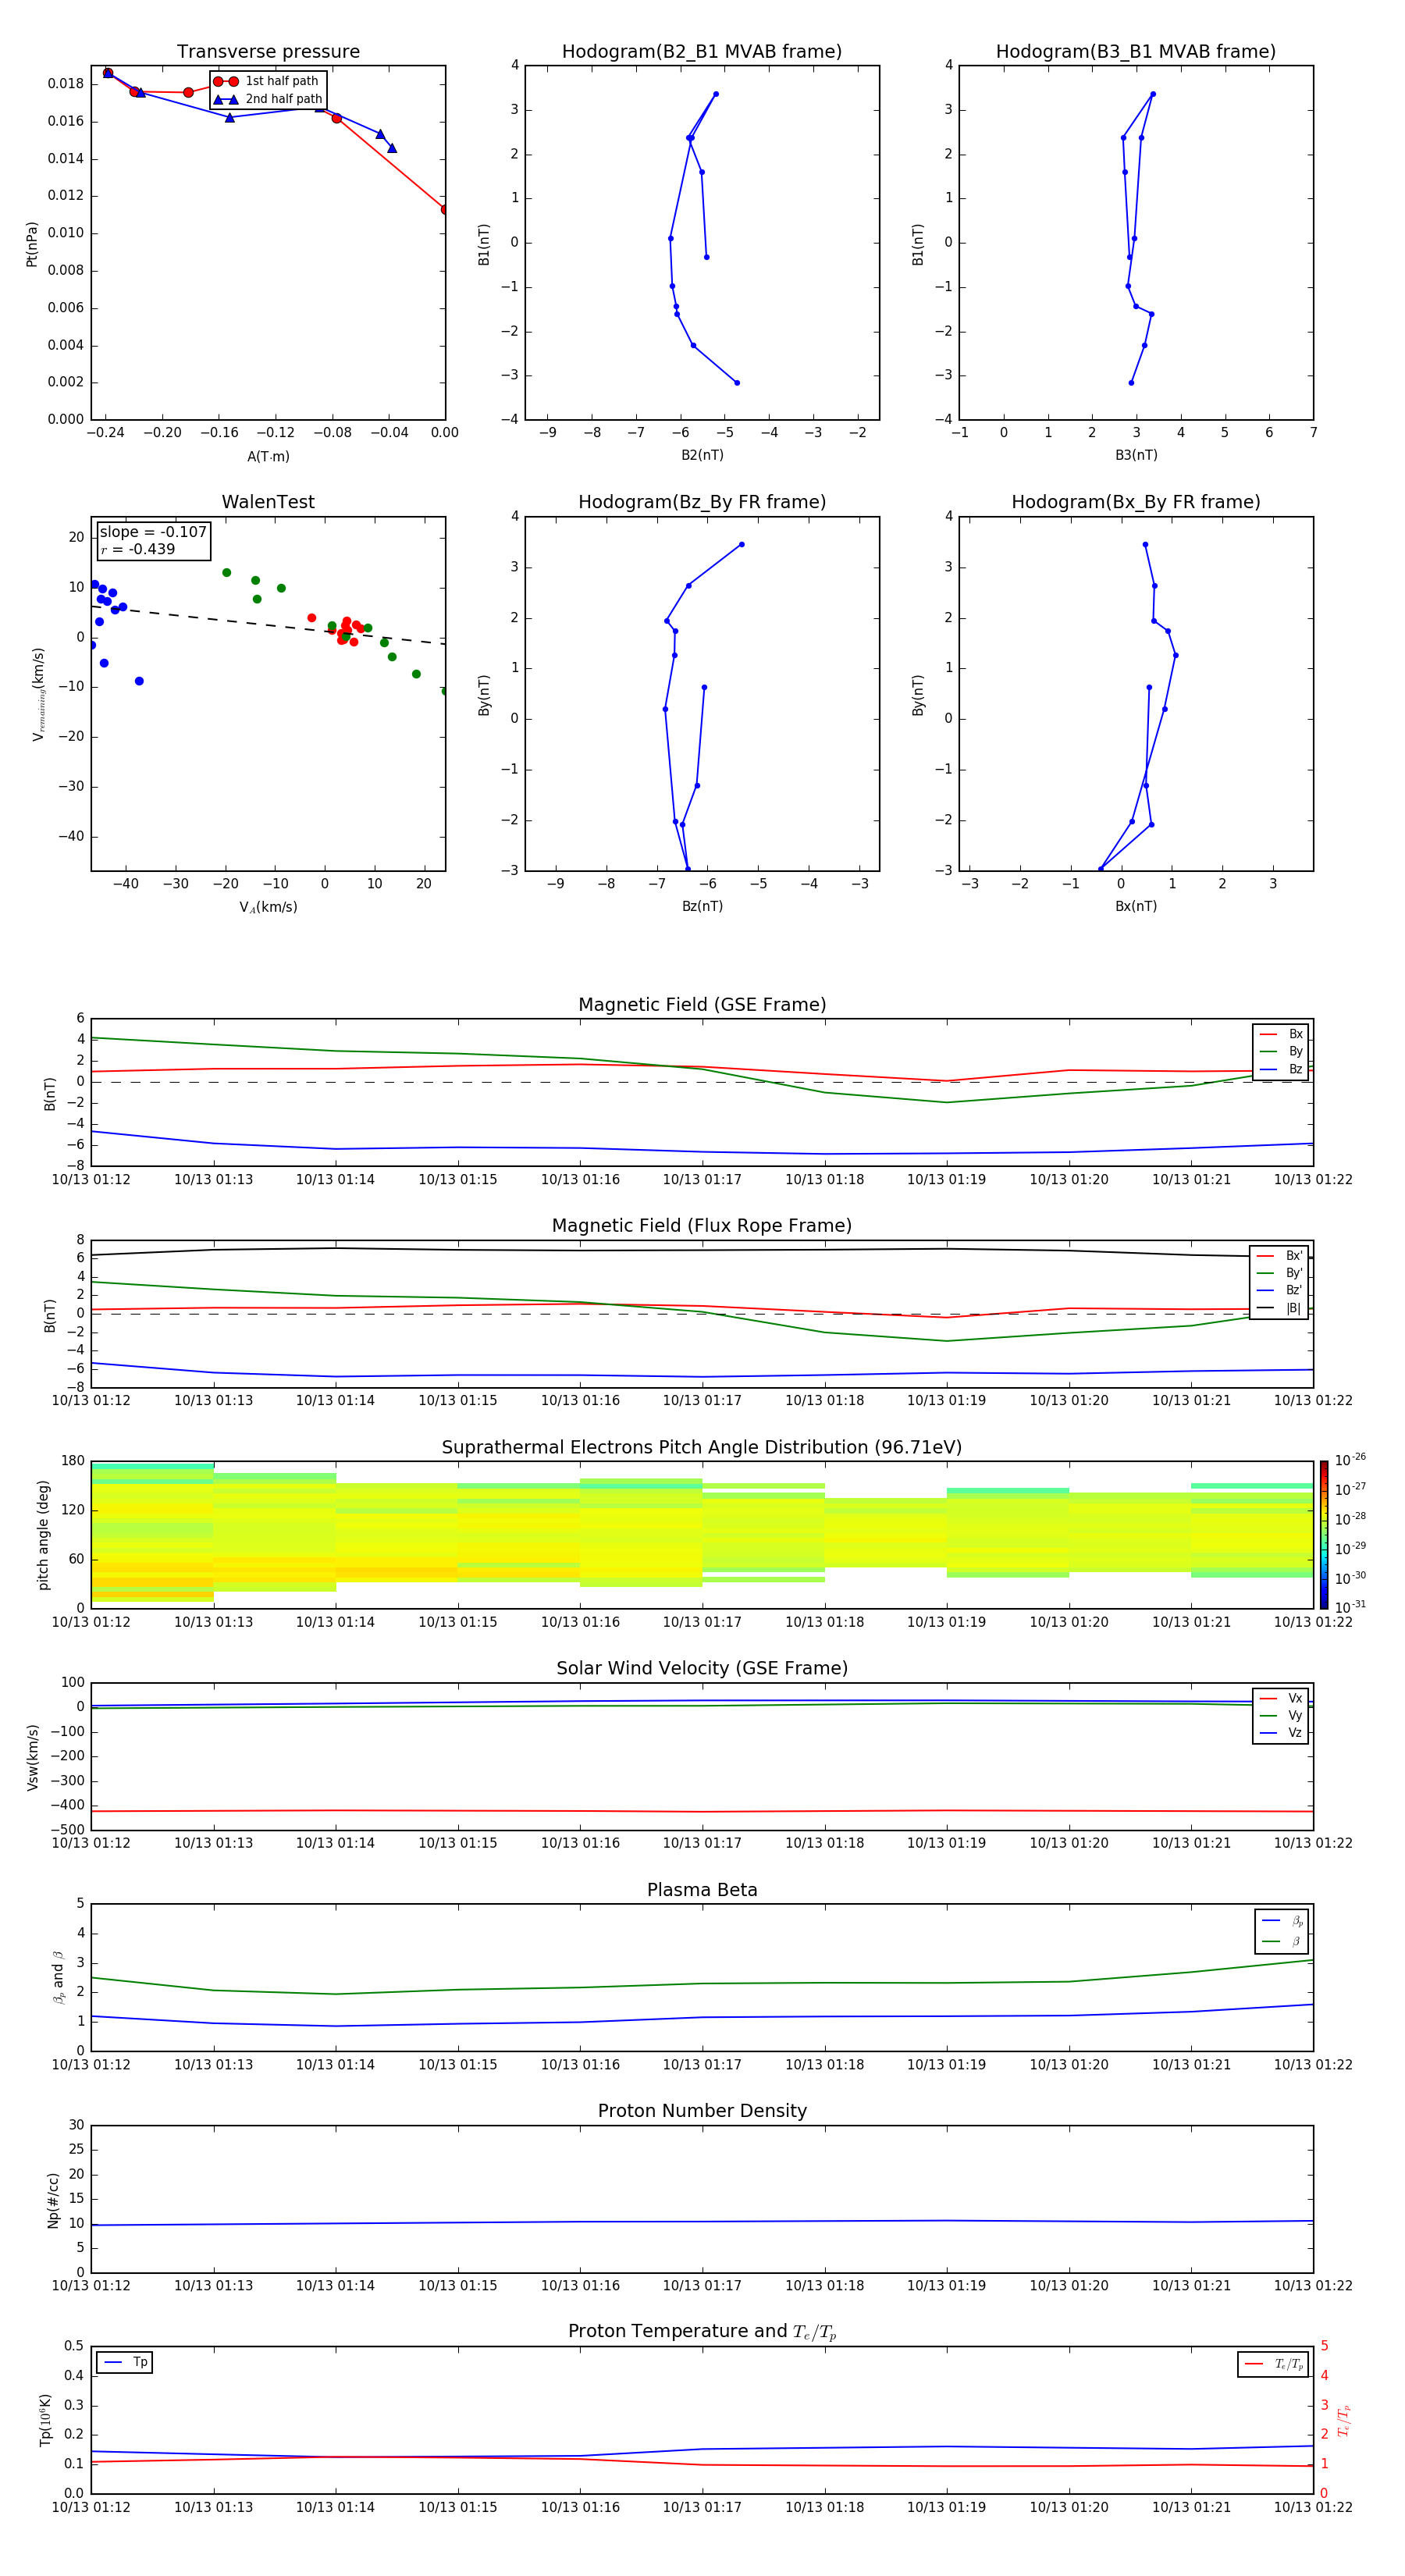Click the 'Hodogram(B3_B1 MVAB frame)' title
The image size is (1405, 2576).
click(x=1136, y=52)
